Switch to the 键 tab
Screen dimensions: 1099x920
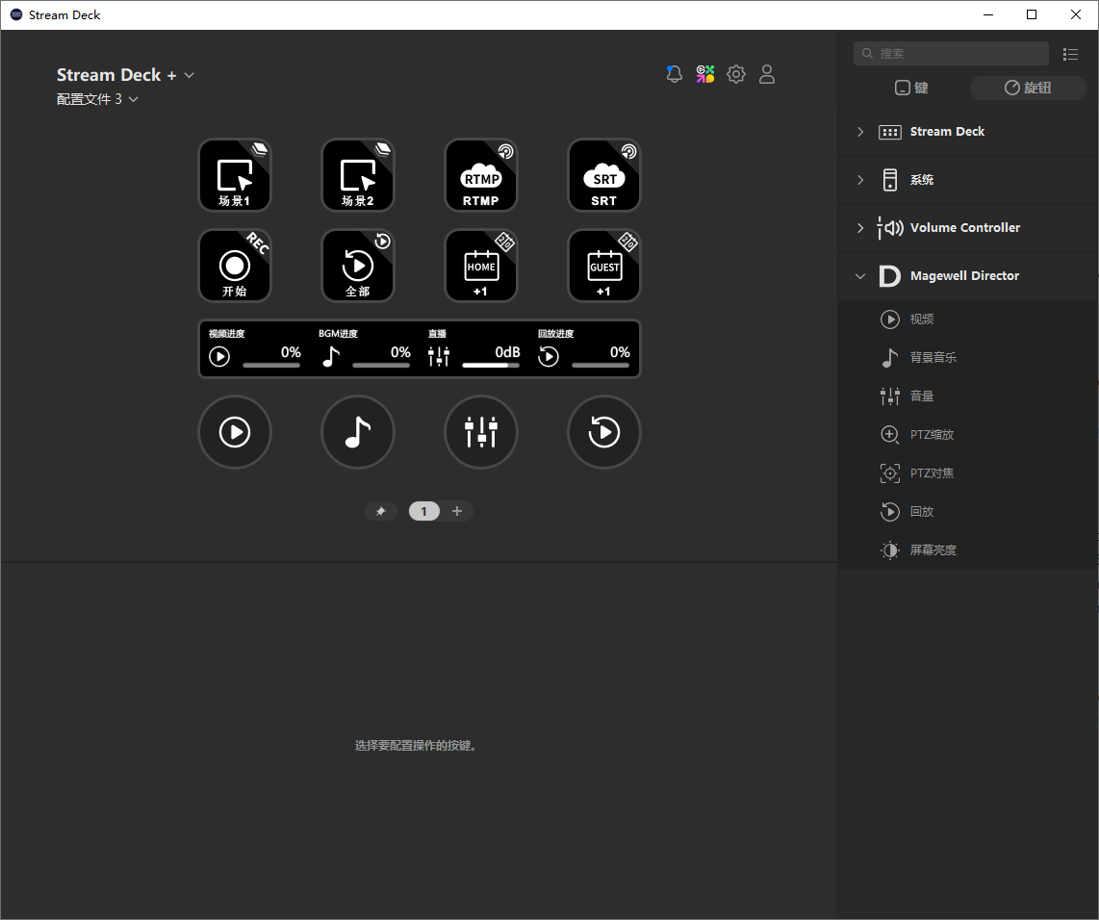(911, 88)
